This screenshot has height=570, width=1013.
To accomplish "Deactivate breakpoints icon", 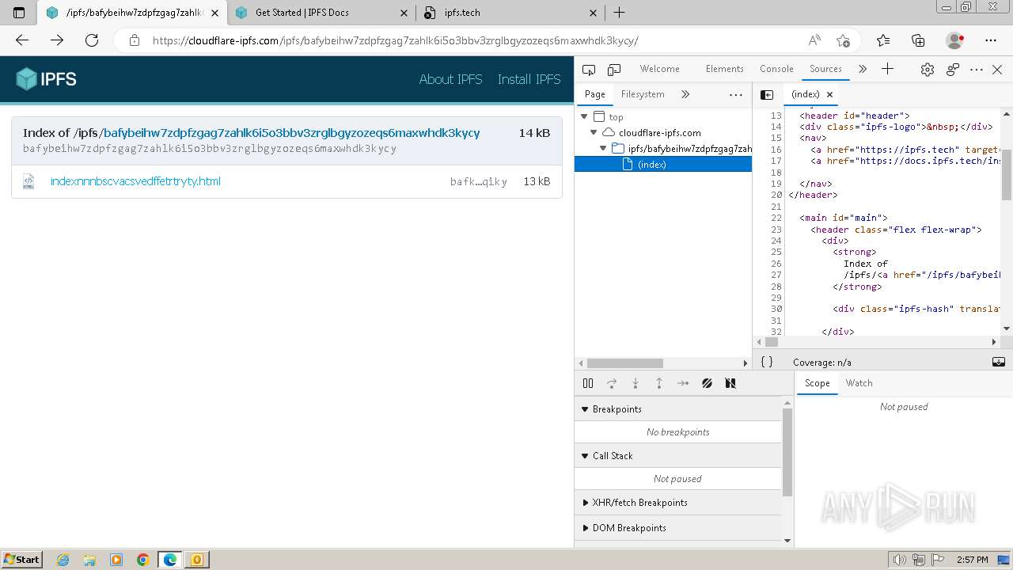I will (707, 383).
